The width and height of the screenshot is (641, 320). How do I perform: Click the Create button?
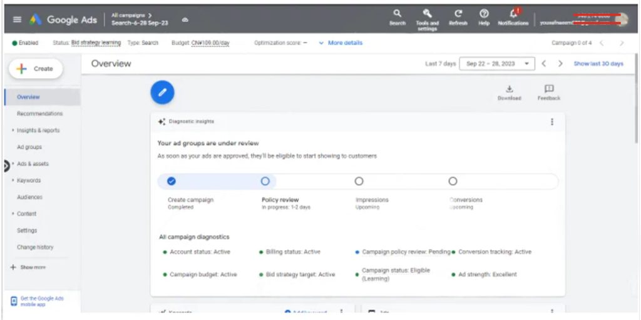[36, 69]
